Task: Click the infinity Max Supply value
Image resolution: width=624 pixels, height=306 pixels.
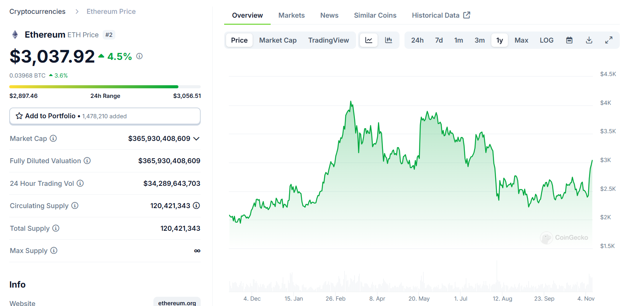Action: (x=197, y=251)
